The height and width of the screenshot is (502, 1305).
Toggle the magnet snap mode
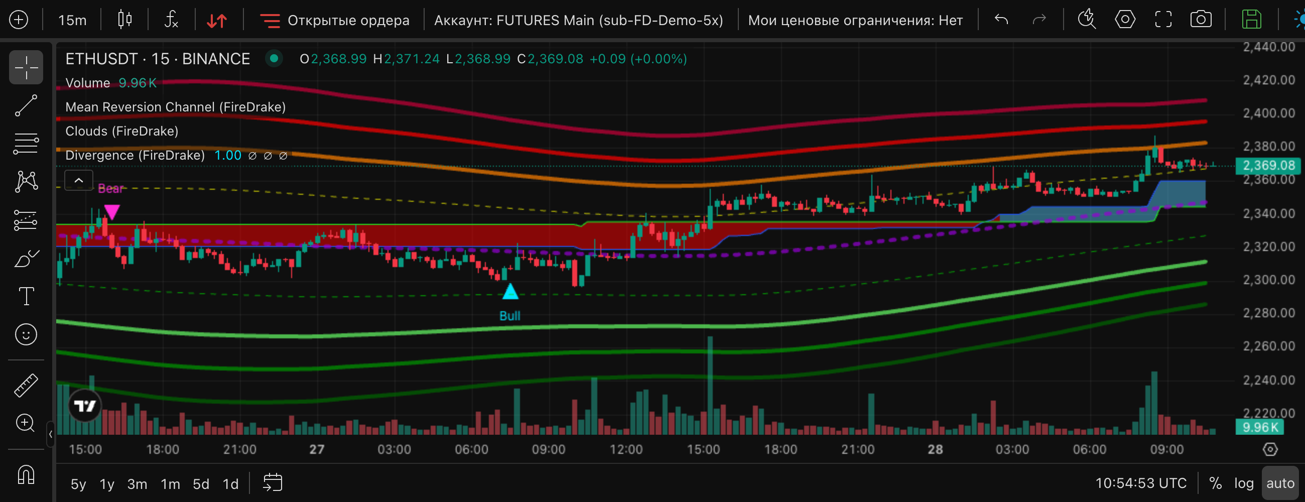click(x=26, y=475)
